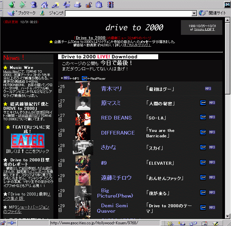Open the Big Picture(Phew) artist link

coord(115,193)
